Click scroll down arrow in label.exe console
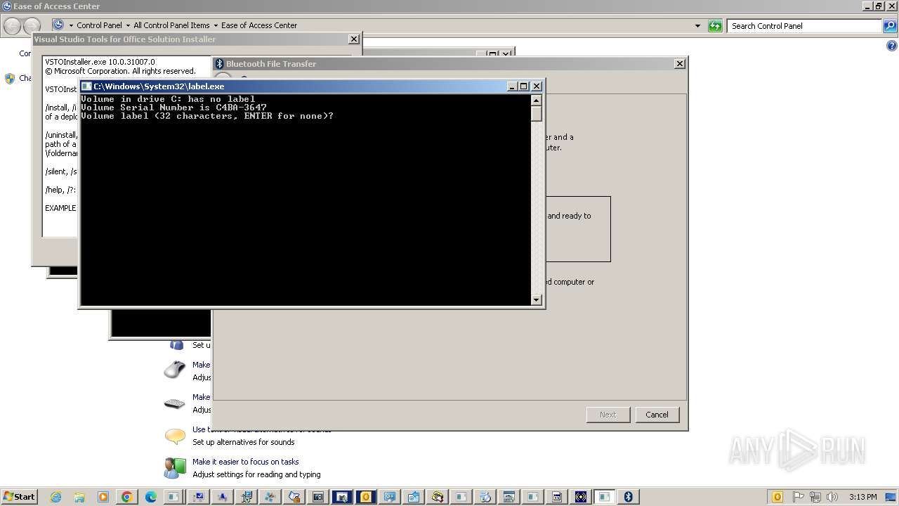This screenshot has width=899, height=506. coord(537,300)
